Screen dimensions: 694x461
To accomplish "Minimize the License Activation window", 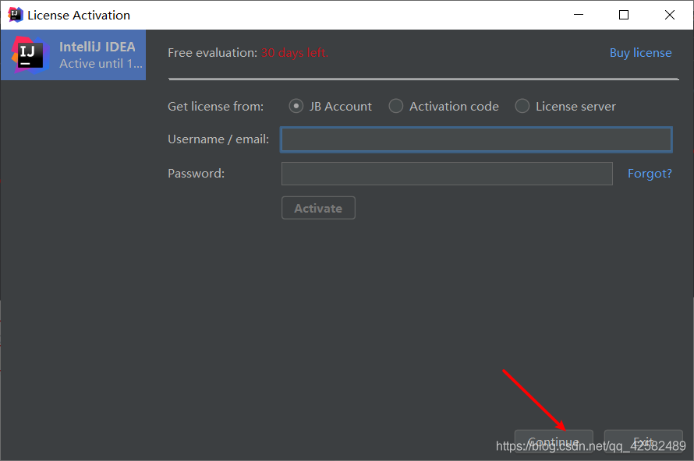I will [x=579, y=15].
